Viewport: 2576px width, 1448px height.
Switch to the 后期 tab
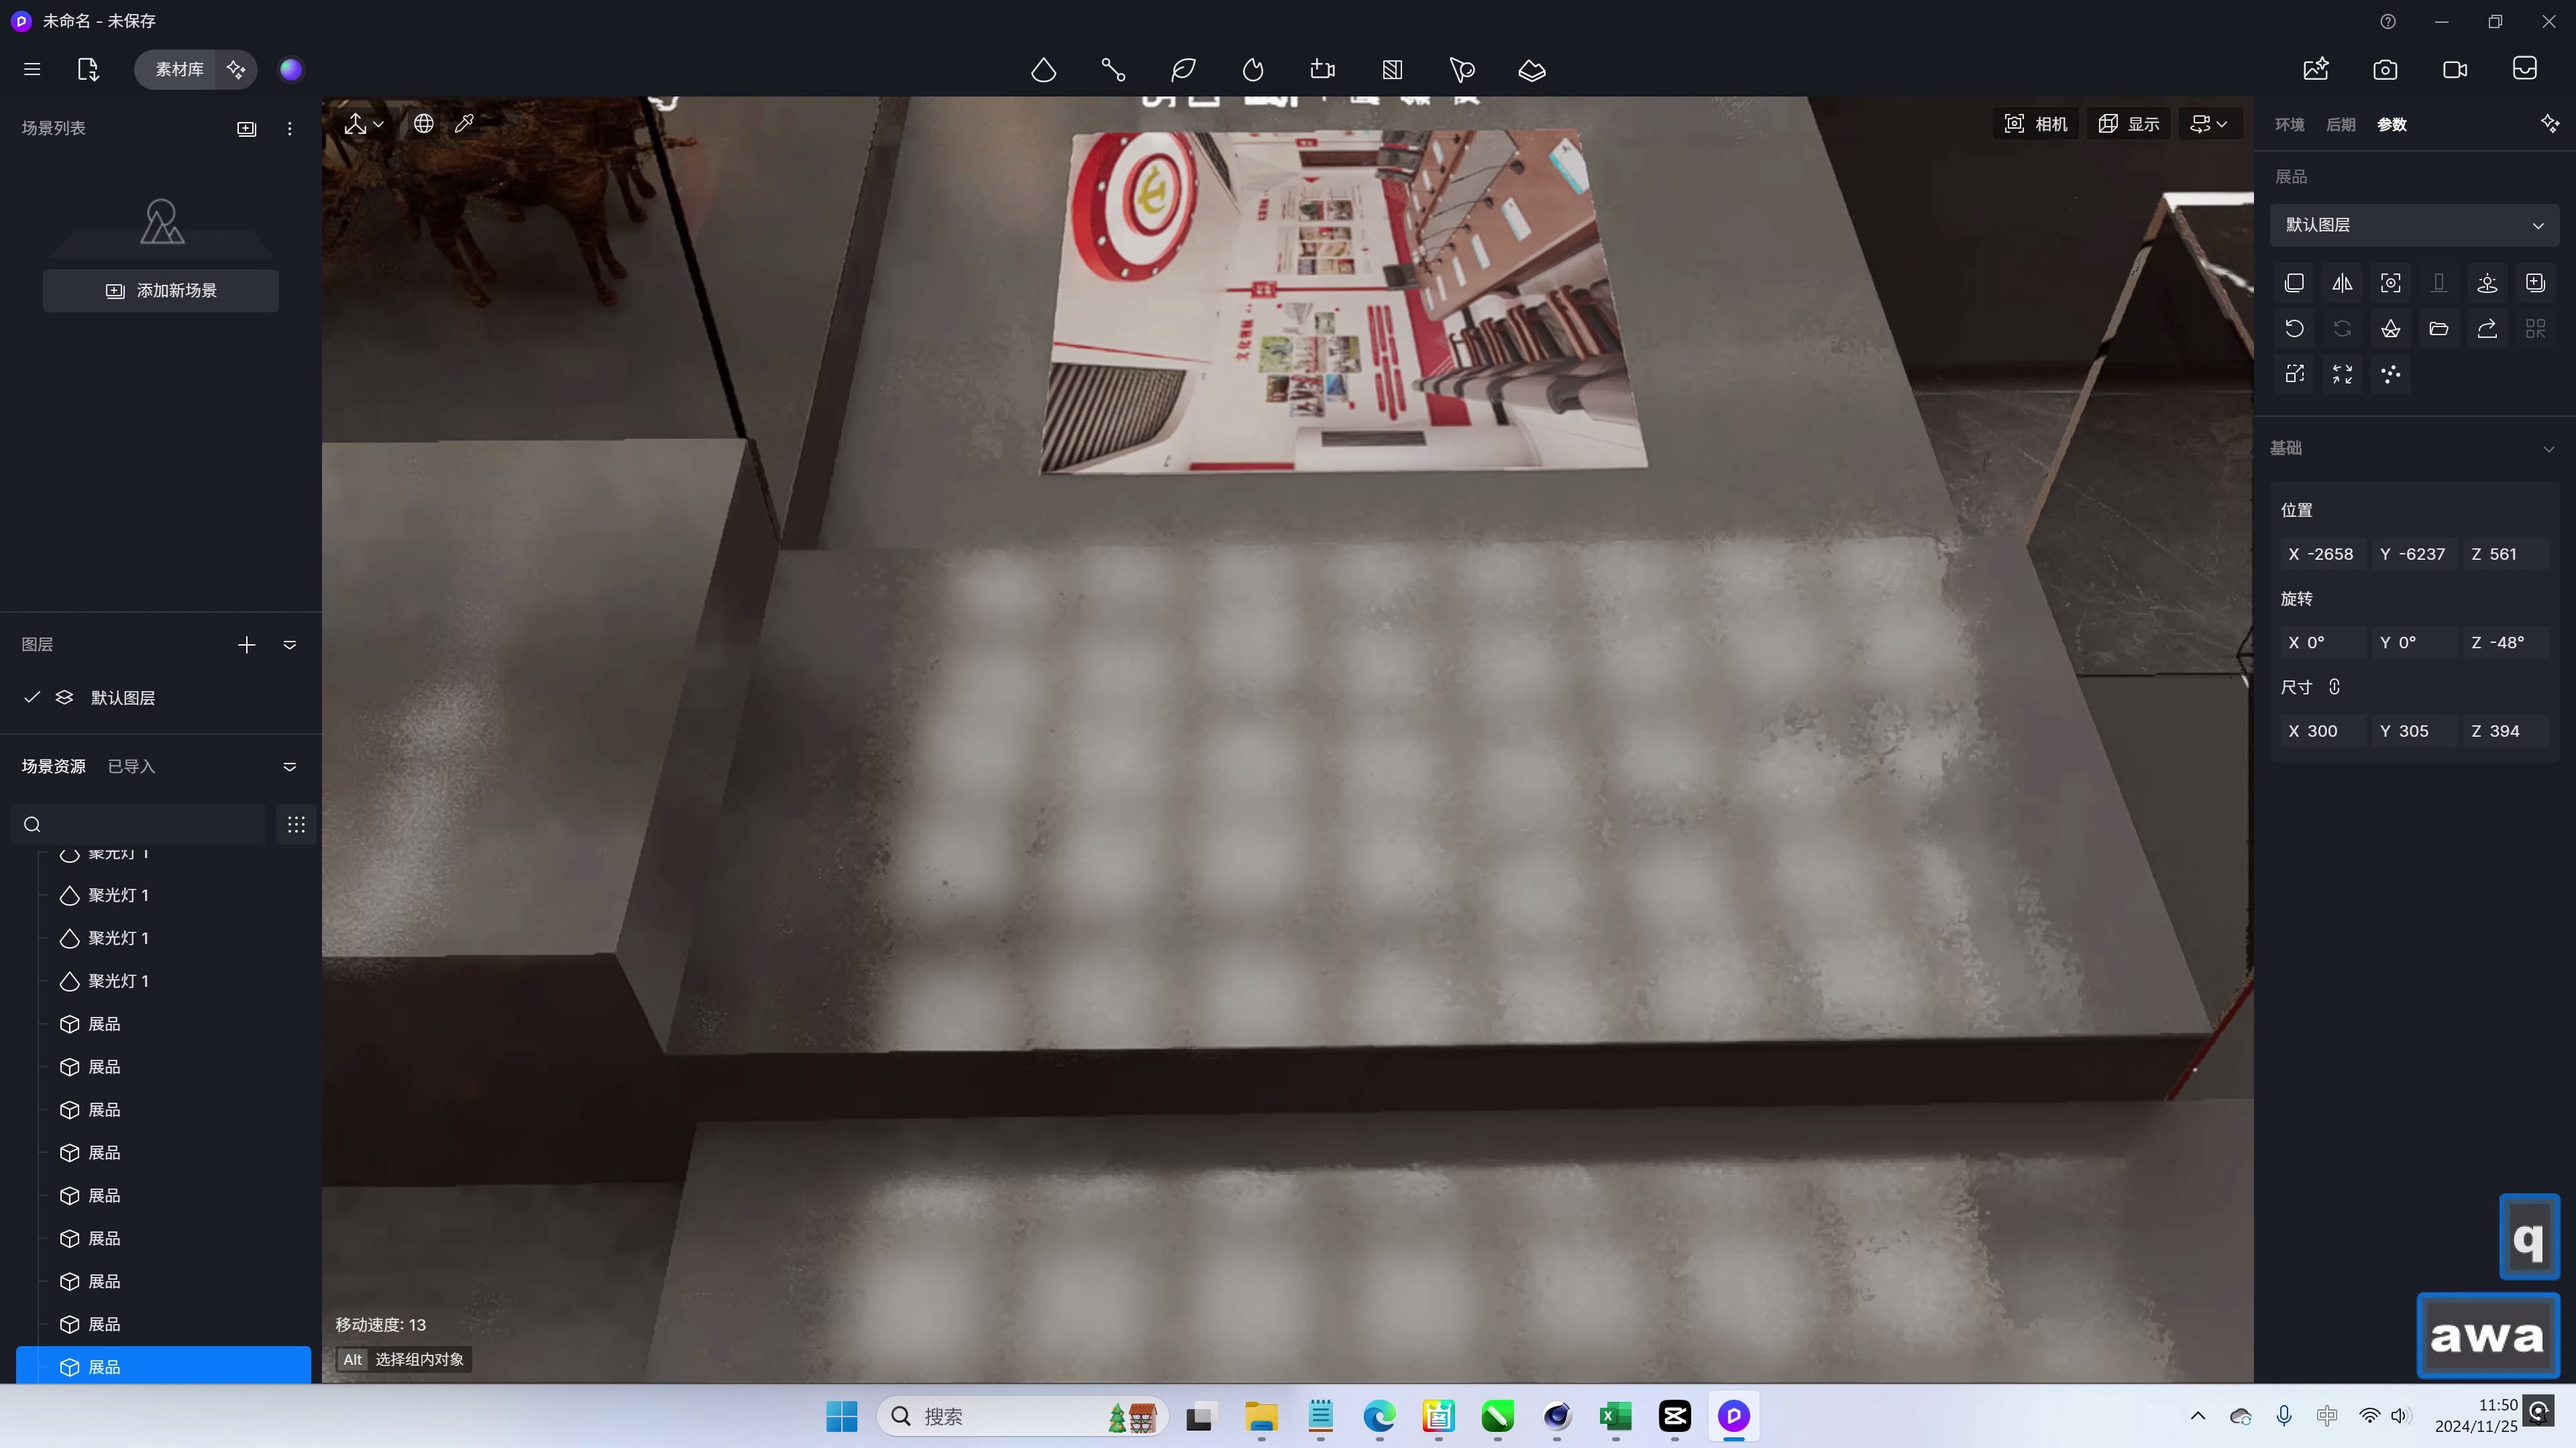(x=2340, y=124)
